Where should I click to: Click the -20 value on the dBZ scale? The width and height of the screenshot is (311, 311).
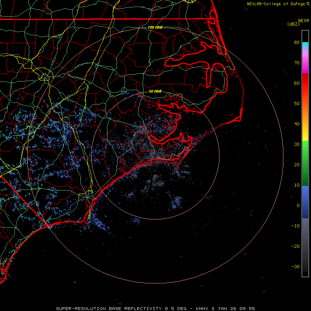[x=295, y=246]
